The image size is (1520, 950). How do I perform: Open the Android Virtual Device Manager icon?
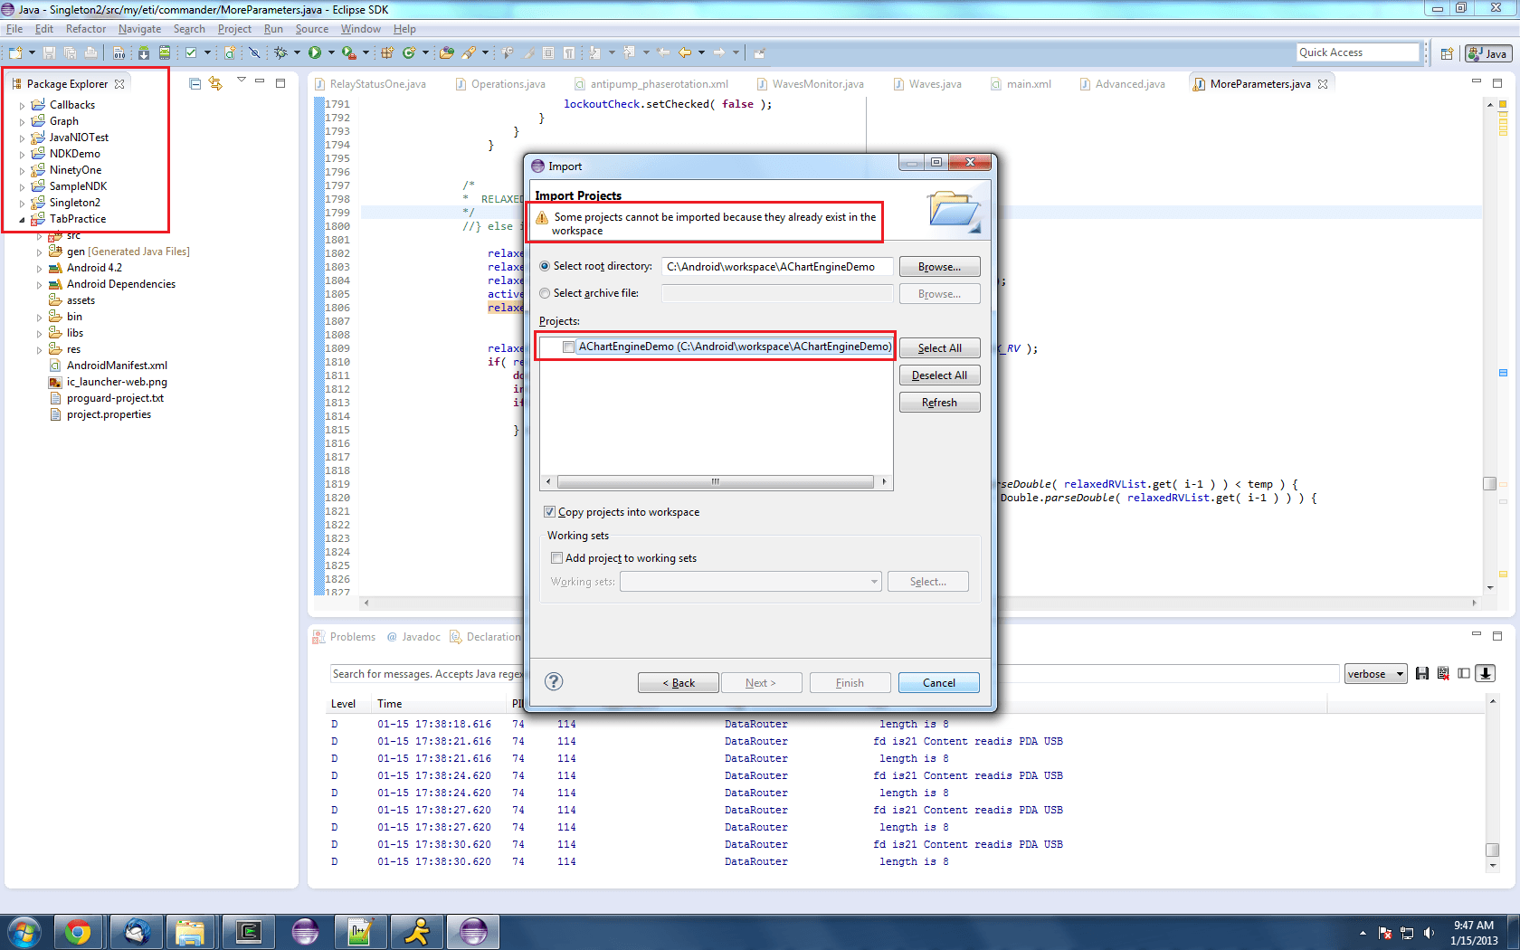point(165,52)
